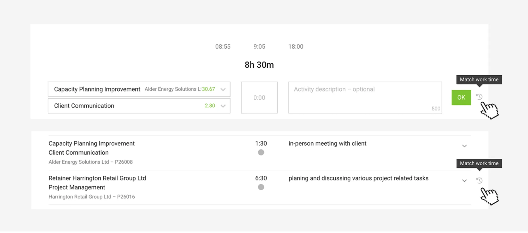Click the 9:05 worked duration value
The height and width of the screenshot is (233, 528).
(259, 47)
